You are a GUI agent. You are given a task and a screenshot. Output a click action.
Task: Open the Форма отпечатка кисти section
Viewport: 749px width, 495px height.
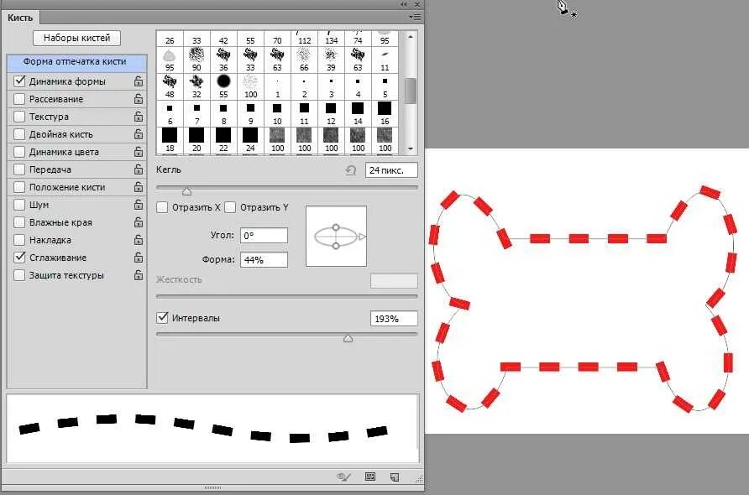[x=76, y=62]
